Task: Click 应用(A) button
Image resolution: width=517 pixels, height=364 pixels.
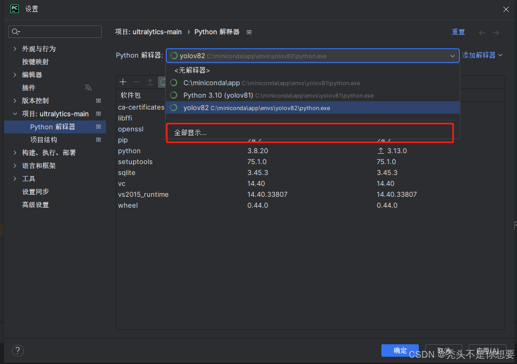Action: click(x=487, y=350)
